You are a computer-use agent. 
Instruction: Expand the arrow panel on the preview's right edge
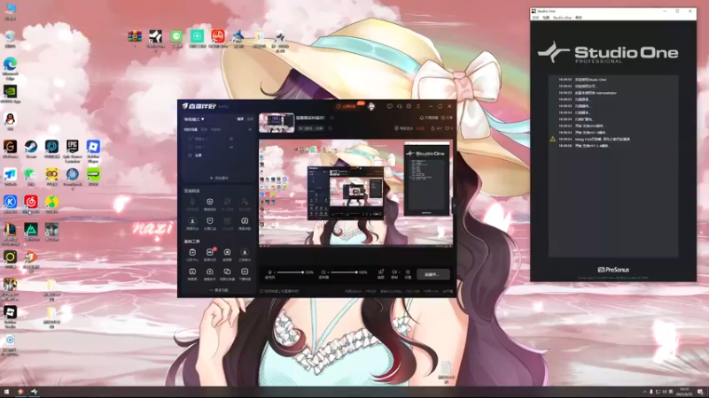pyautogui.click(x=455, y=205)
